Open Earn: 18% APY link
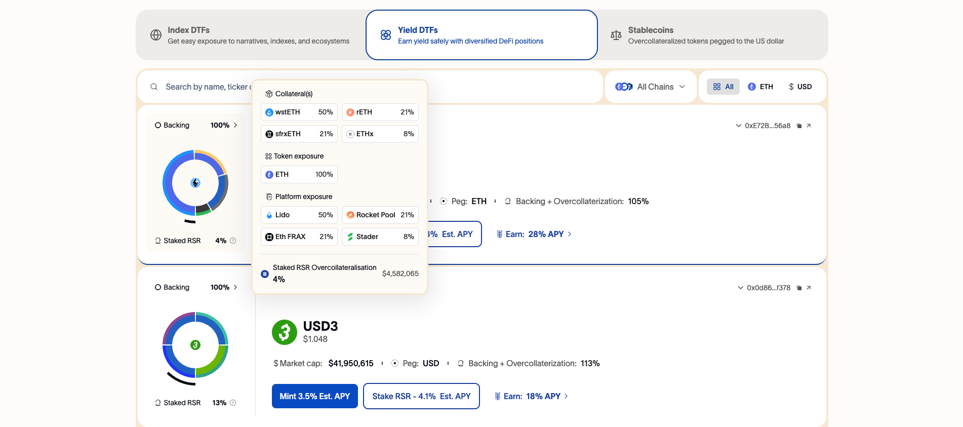963x427 pixels. click(x=532, y=396)
